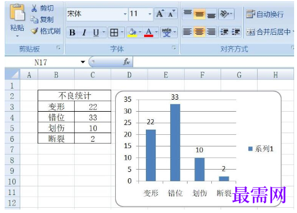Select the chart legend entry 系列1
The height and width of the screenshot is (213, 297).
point(261,149)
